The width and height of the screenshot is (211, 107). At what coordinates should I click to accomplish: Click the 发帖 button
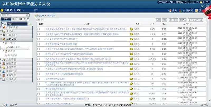tap(158, 20)
